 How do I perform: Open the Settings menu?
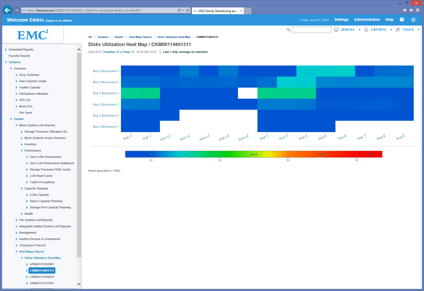pyautogui.click(x=342, y=20)
